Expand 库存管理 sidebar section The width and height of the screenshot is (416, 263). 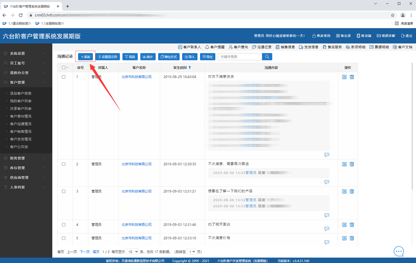tap(26, 168)
